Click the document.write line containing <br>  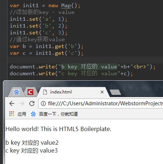click(82, 67)
